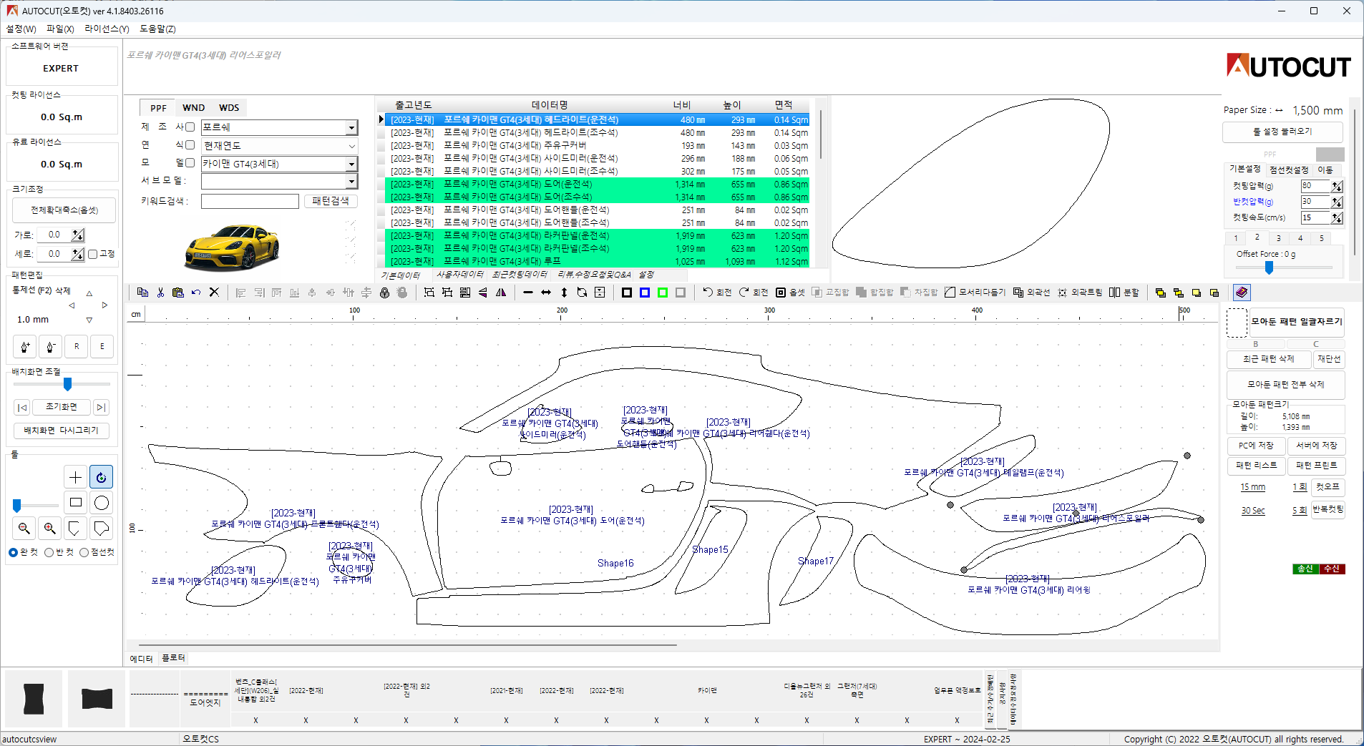Click the vertical double-arrow stretch icon

pos(564,293)
